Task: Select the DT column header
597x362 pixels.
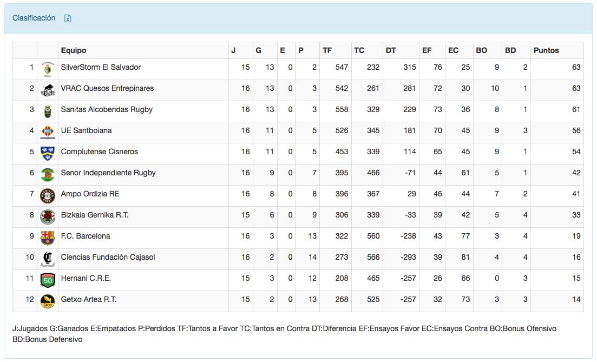Action: [391, 50]
